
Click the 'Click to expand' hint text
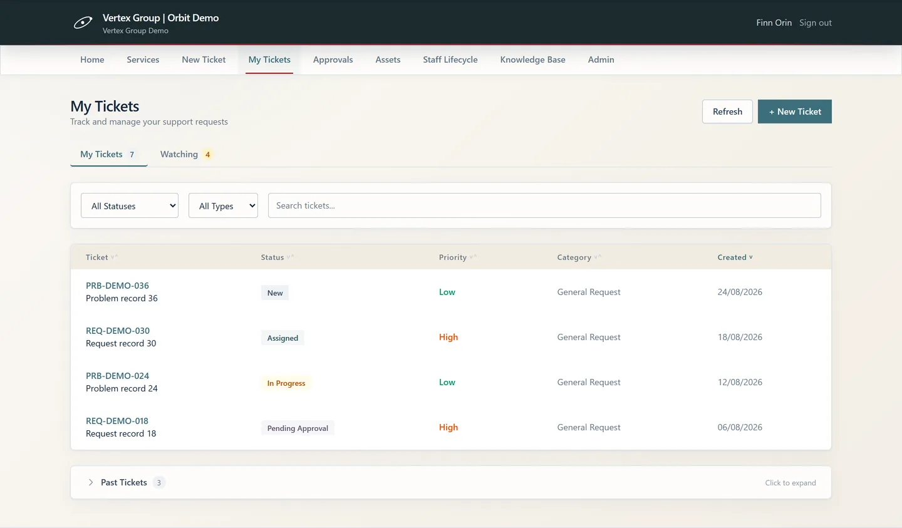point(791,483)
